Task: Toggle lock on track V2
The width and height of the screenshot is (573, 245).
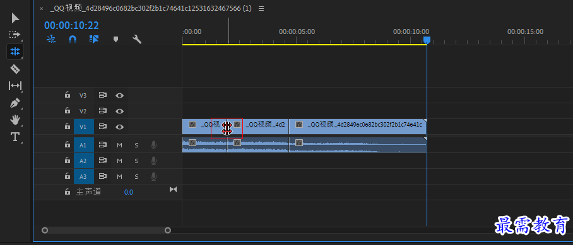Action: pos(68,110)
